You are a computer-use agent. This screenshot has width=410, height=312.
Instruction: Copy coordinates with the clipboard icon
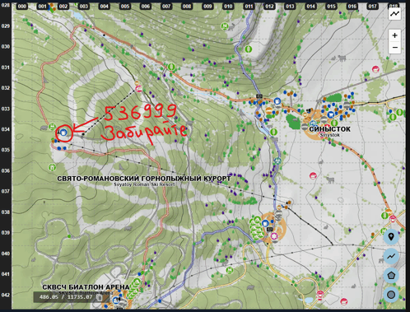coord(100,297)
